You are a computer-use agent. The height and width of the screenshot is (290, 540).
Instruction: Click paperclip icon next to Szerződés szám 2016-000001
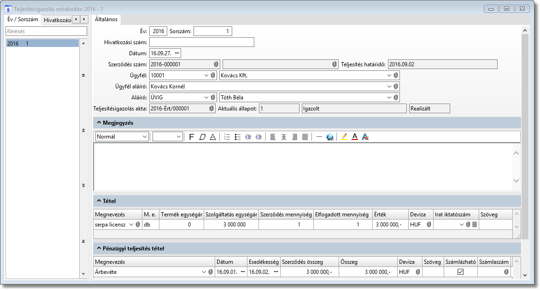point(216,64)
